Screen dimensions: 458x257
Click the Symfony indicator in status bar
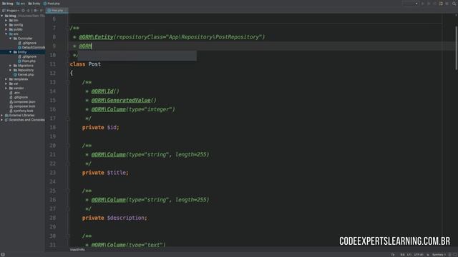click(439, 255)
